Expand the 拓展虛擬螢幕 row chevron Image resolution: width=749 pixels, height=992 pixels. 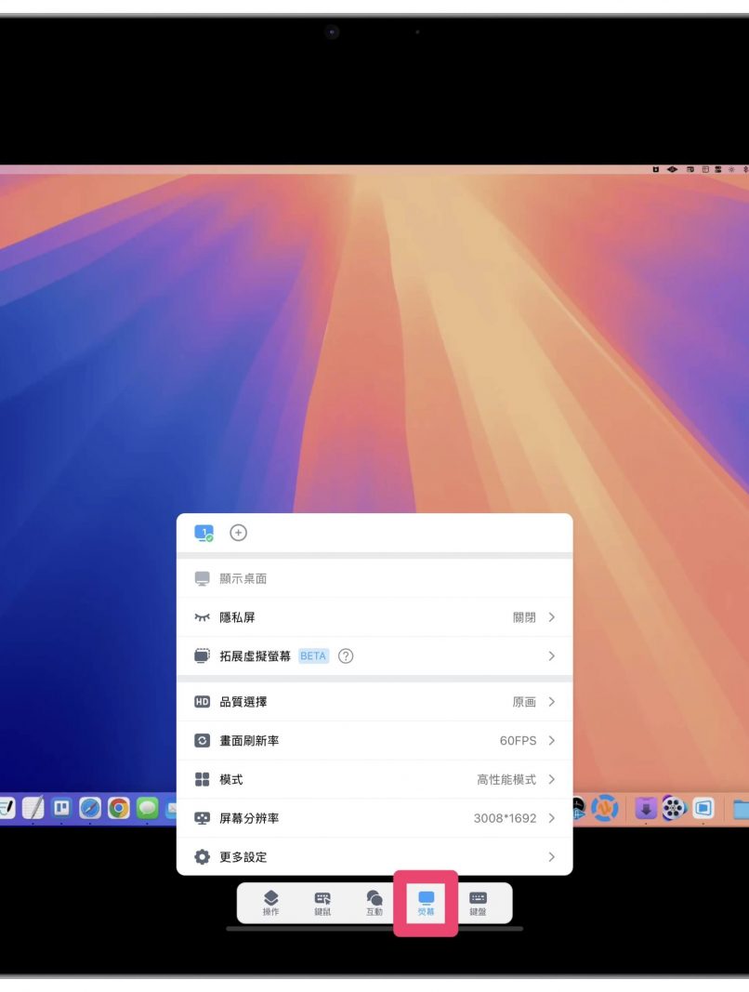551,655
